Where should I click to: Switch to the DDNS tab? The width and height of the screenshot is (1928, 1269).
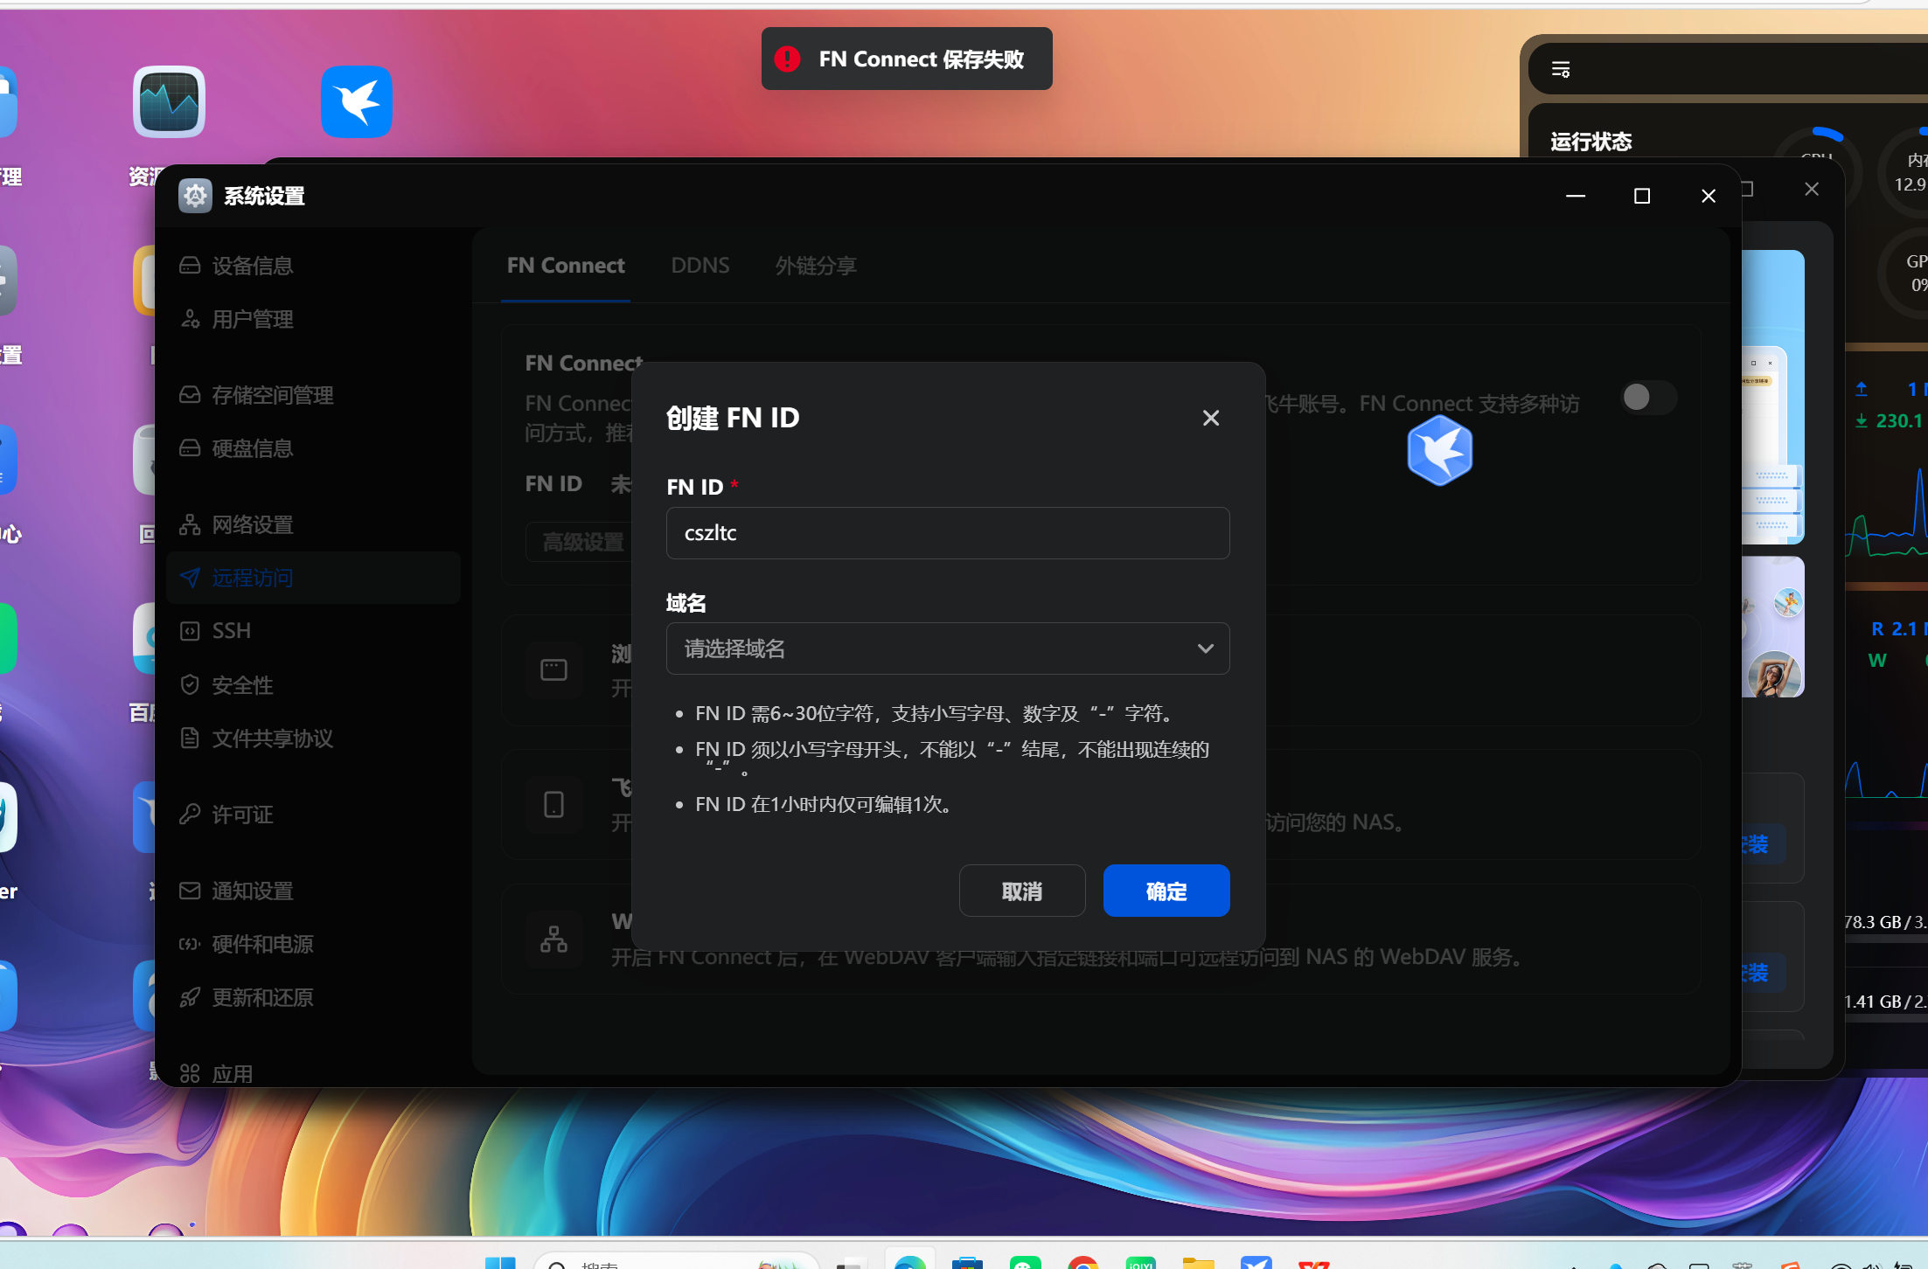point(700,266)
